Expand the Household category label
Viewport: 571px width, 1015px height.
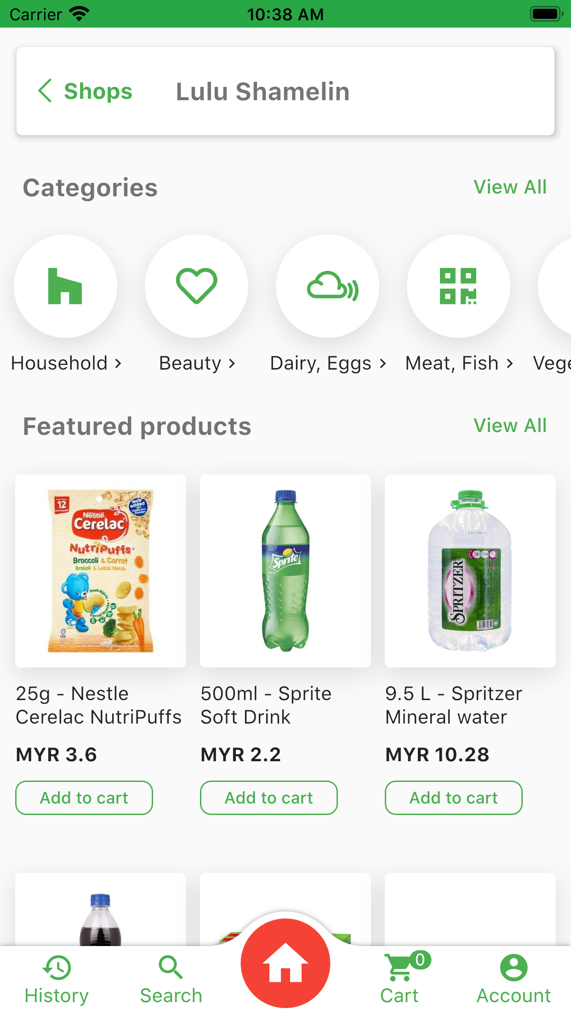66,363
